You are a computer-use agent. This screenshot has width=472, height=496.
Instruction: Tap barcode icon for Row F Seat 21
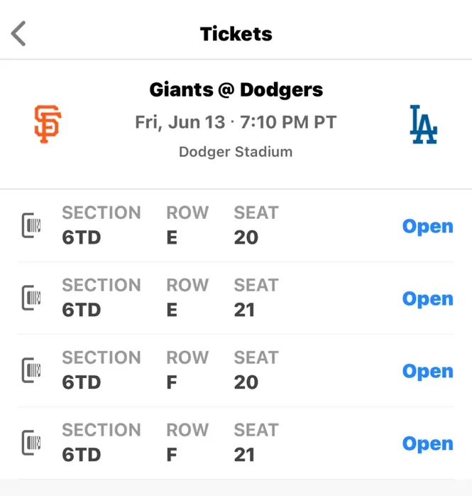pyautogui.click(x=31, y=443)
